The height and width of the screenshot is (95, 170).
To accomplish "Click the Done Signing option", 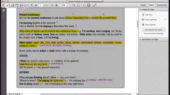I will [x=149, y=25].
